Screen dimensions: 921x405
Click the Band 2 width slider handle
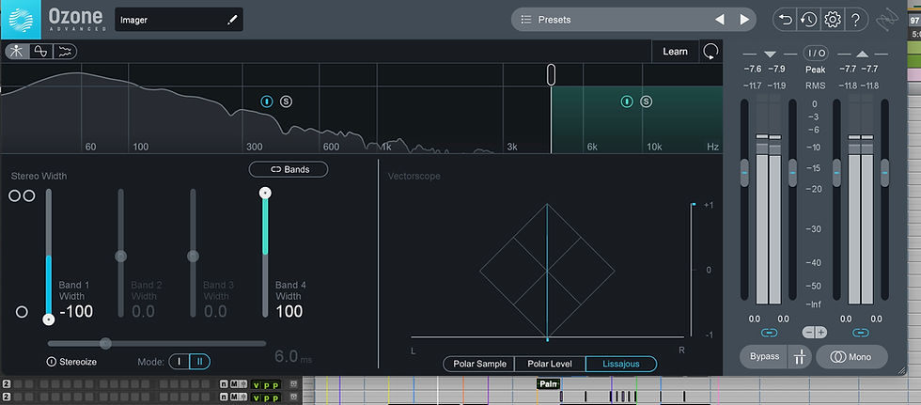click(x=121, y=256)
